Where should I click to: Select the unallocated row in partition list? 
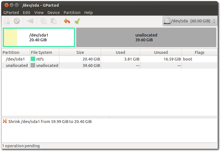[109, 66]
